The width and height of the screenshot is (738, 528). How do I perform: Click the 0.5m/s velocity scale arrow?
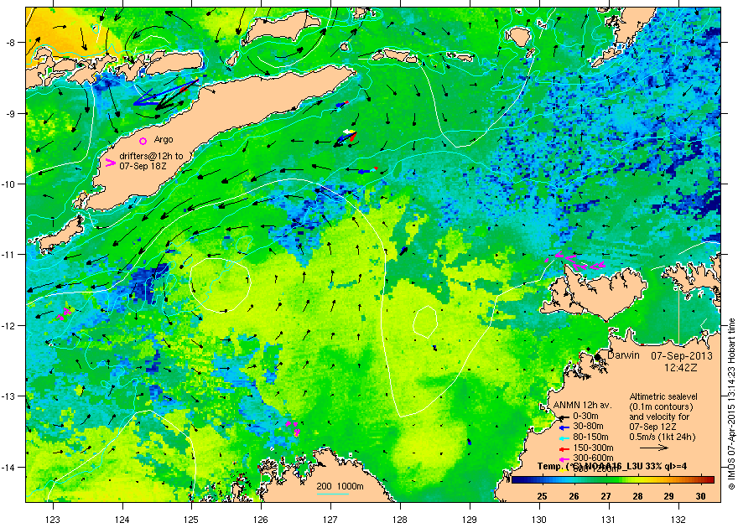pos(654,448)
